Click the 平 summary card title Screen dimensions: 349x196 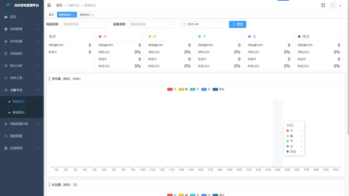(205, 36)
